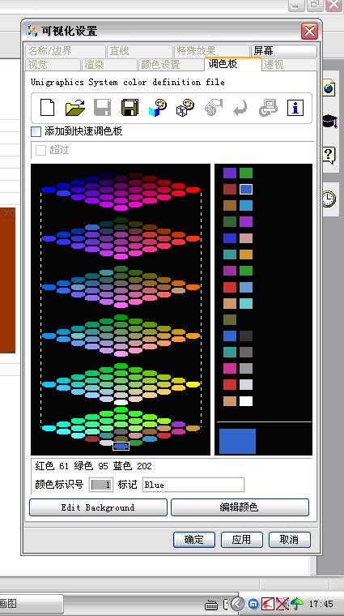Click the clock icon on right sidebar
Screen dimensions: 344x616
(x=329, y=199)
